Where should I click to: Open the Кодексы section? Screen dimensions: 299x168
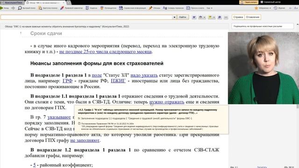click(91, 8)
